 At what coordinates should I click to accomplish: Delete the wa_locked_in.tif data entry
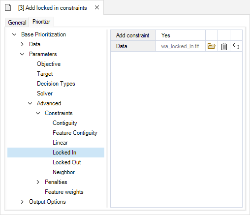click(224, 46)
